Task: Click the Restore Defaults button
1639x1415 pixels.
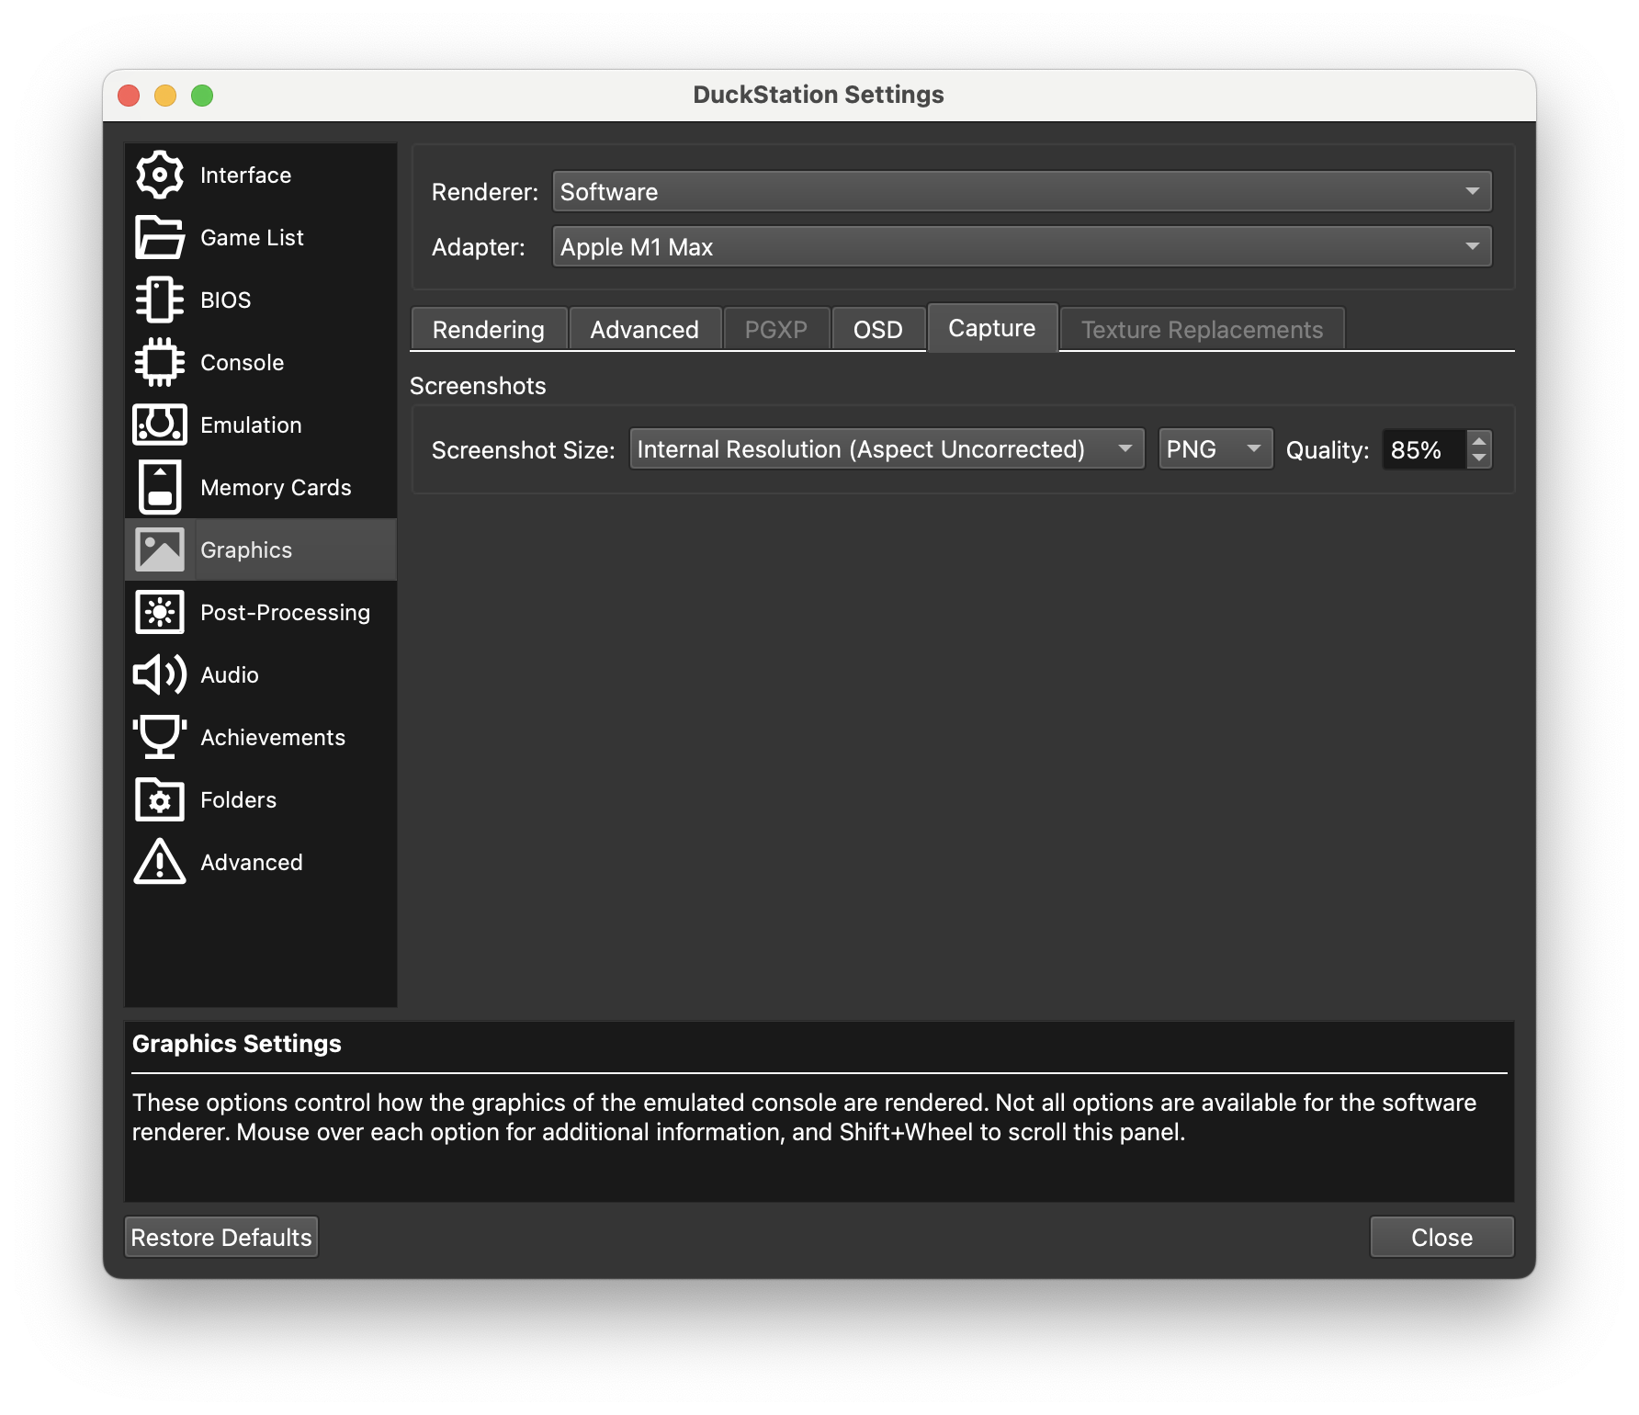Action: coord(221,1238)
